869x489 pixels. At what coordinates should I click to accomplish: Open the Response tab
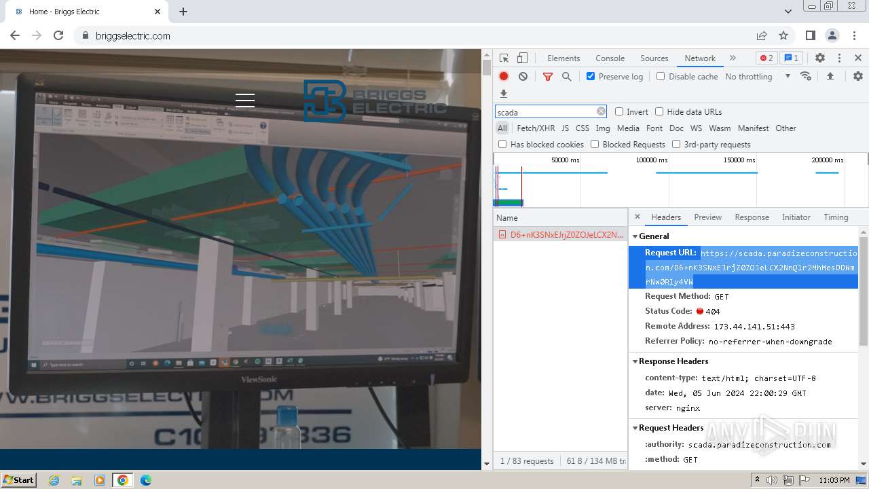point(752,217)
